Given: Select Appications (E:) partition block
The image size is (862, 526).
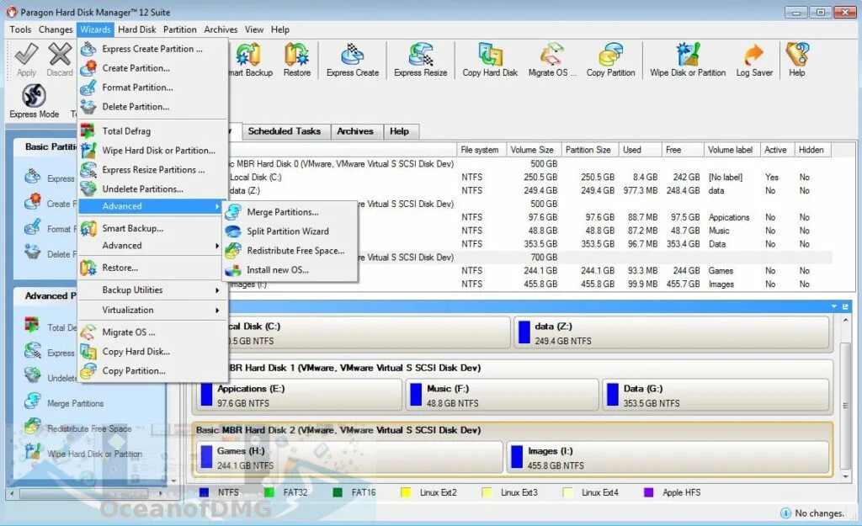Looking at the screenshot, I should [299, 396].
